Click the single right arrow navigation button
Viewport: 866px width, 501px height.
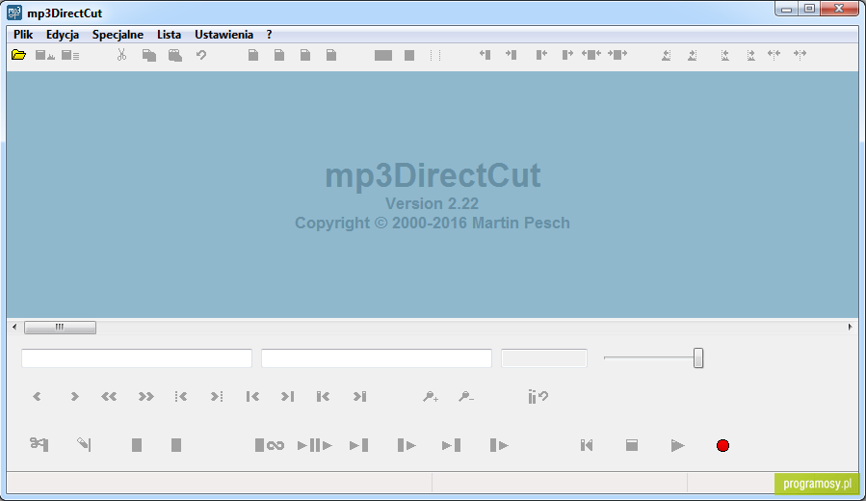coord(74,397)
